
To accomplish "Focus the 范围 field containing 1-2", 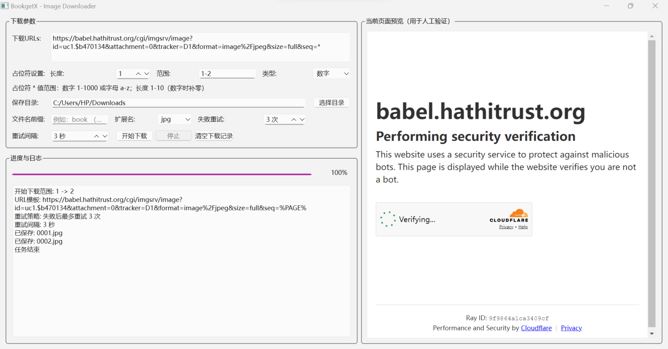I will coord(227,74).
